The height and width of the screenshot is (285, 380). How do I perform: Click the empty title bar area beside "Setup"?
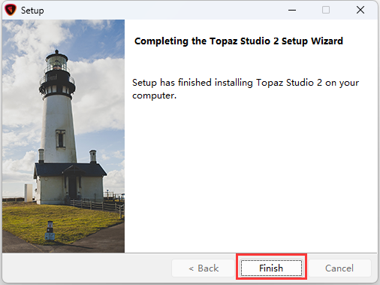tap(163, 10)
